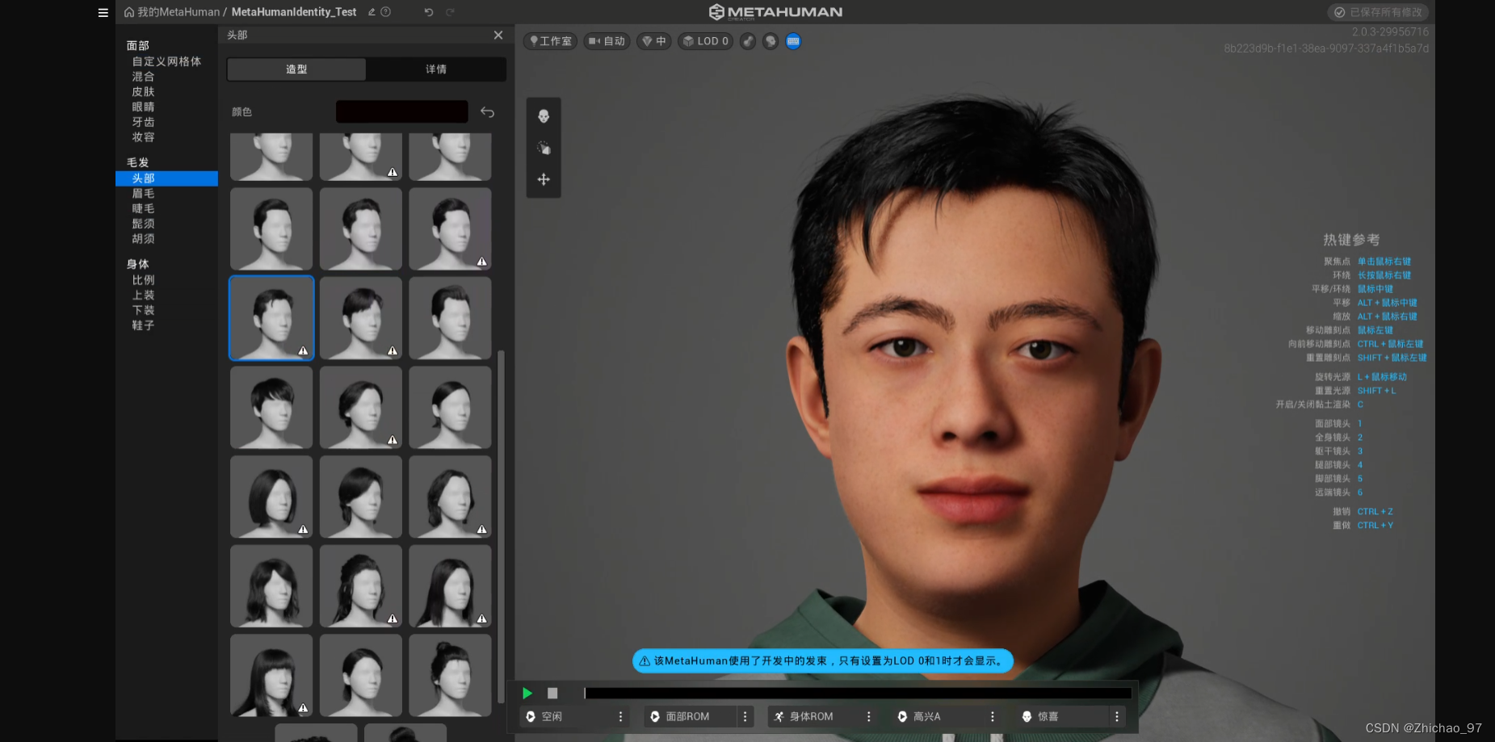Reset hair color with the undo arrow
The width and height of the screenshot is (1495, 742).
pos(487,112)
